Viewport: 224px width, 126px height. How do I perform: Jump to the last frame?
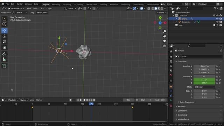(x=94, y=100)
